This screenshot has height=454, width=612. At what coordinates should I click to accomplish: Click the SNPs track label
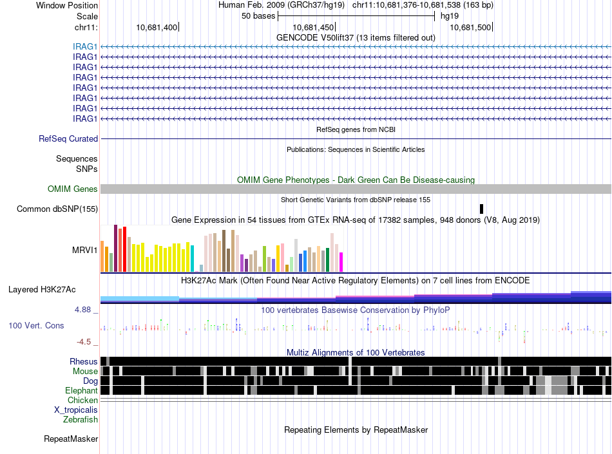[87, 169]
